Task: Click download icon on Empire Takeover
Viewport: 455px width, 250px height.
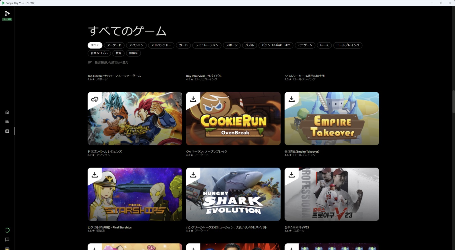Action: click(291, 99)
